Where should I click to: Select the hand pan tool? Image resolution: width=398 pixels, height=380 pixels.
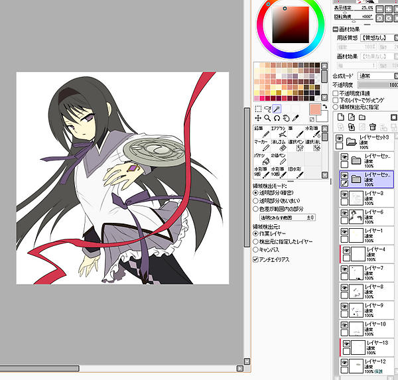click(x=286, y=118)
